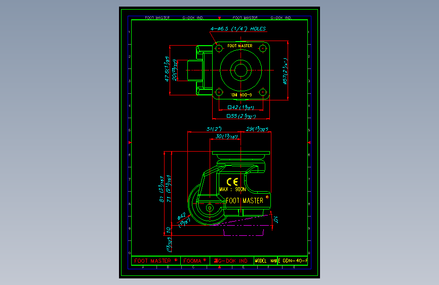
Task: Click the 29 (1 5/32") horizontal dimension
Action: 257,129
